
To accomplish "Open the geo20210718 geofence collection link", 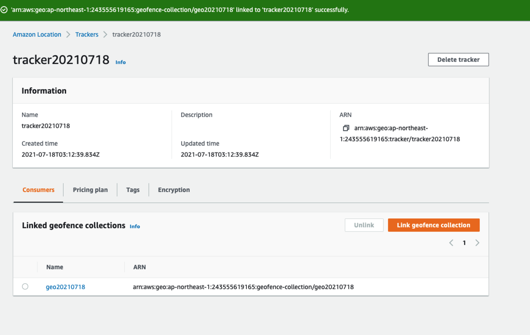I will [x=65, y=287].
